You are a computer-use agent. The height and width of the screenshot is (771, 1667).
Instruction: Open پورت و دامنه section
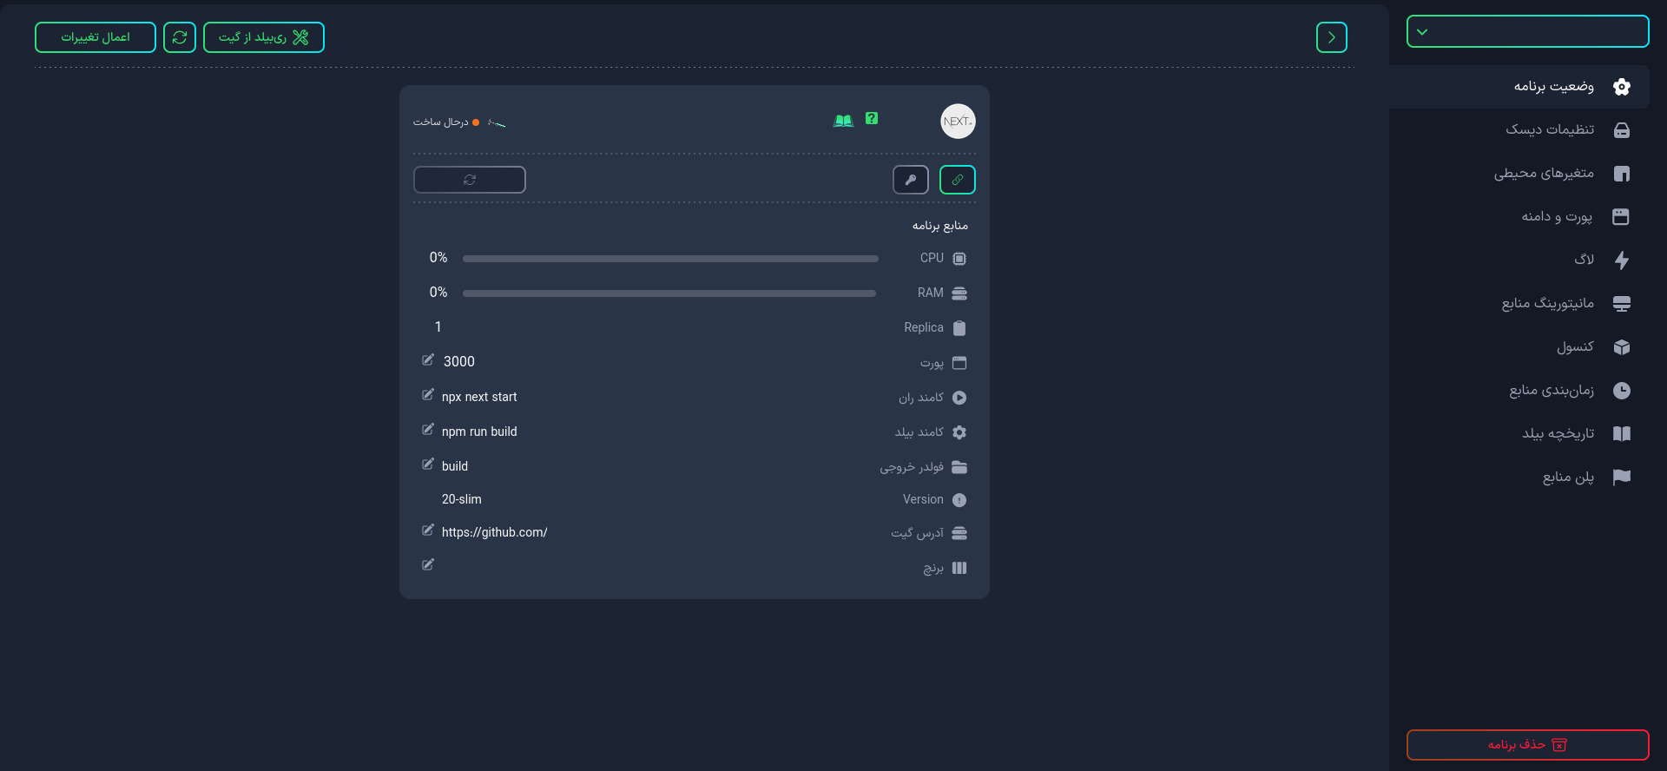[1519, 217]
